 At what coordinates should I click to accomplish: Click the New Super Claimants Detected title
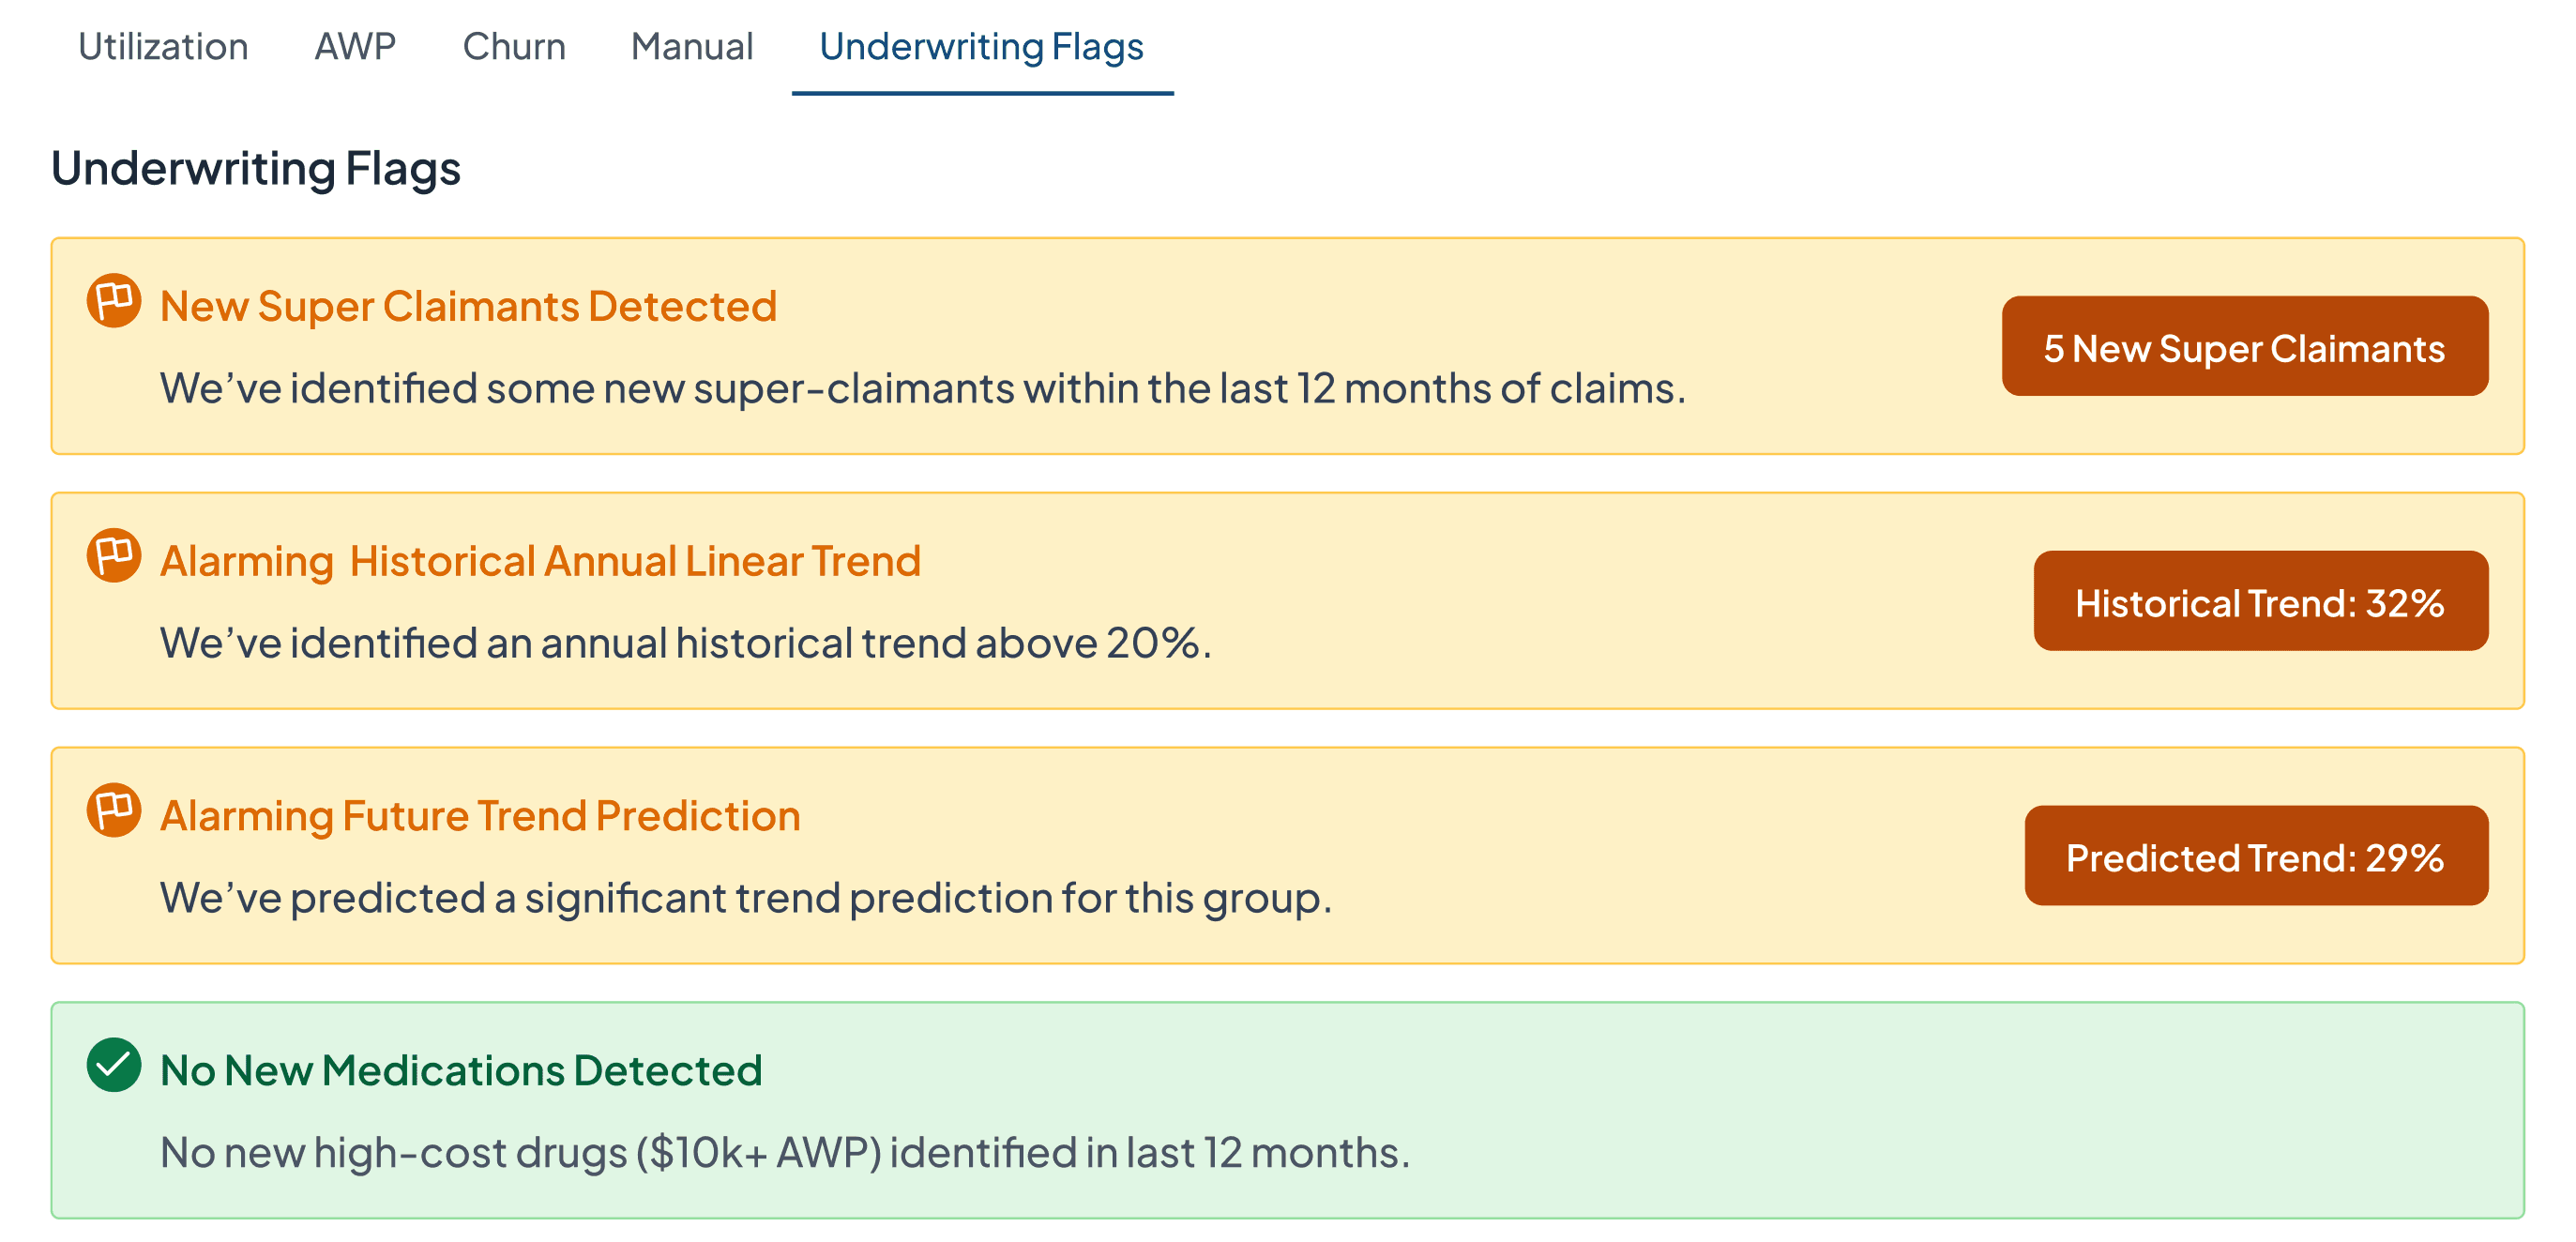pyautogui.click(x=468, y=306)
